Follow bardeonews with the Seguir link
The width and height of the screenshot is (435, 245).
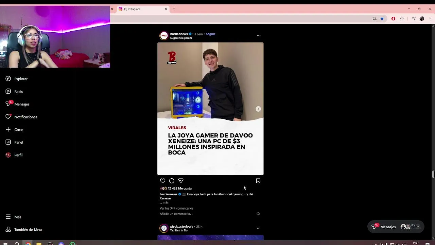coord(210,34)
